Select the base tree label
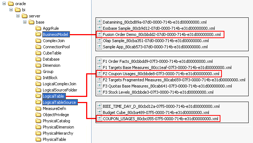Viewport: 253px width, 143px height. coord(40,22)
